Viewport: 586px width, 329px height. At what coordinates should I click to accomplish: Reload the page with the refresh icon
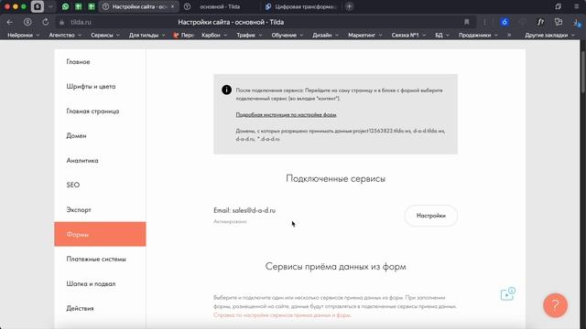pyautogui.click(x=45, y=22)
